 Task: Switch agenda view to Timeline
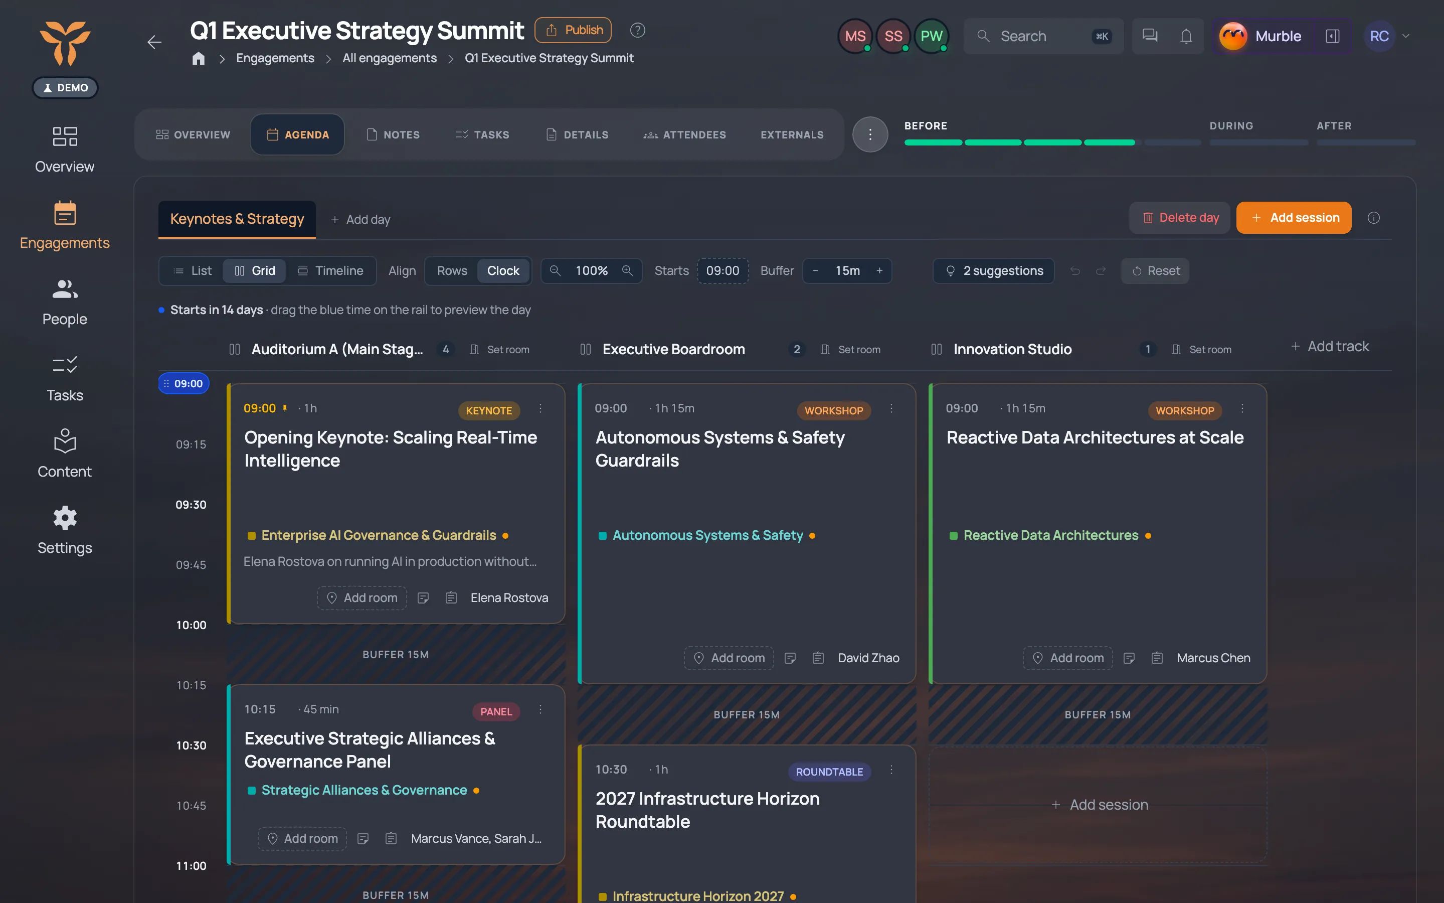[x=330, y=270]
